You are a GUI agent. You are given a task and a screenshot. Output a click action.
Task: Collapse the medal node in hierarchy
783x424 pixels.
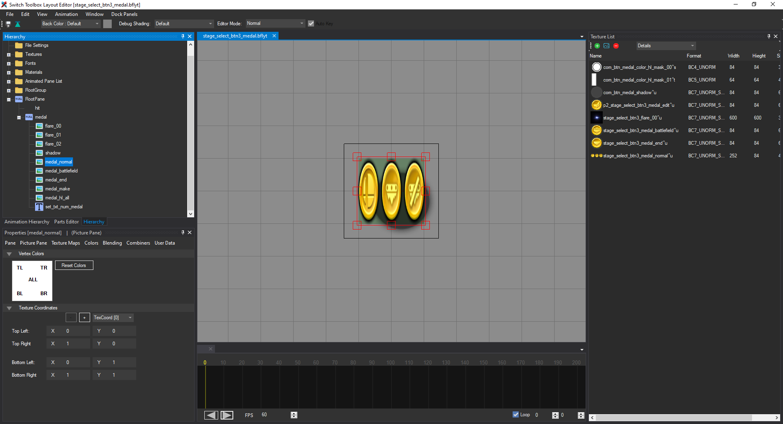tap(19, 117)
